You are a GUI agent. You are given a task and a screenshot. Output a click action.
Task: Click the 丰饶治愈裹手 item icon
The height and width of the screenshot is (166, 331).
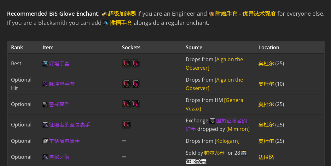pos(45,141)
